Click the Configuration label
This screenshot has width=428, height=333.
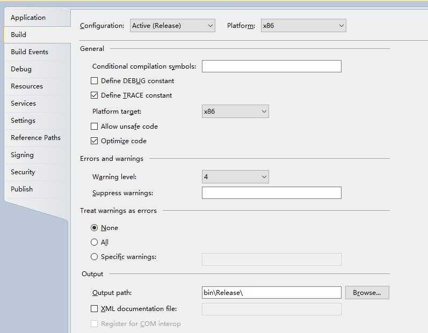pos(102,26)
